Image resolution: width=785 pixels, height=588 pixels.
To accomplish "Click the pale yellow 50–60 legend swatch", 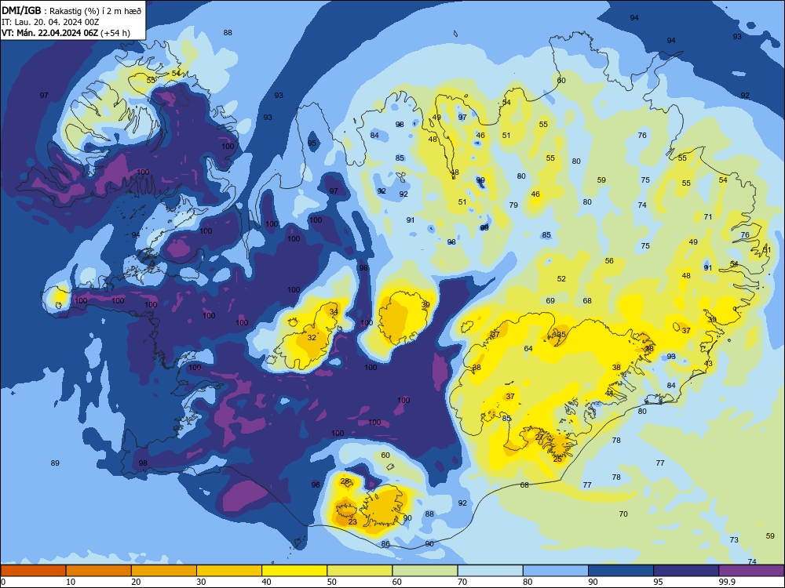I will tap(360, 571).
